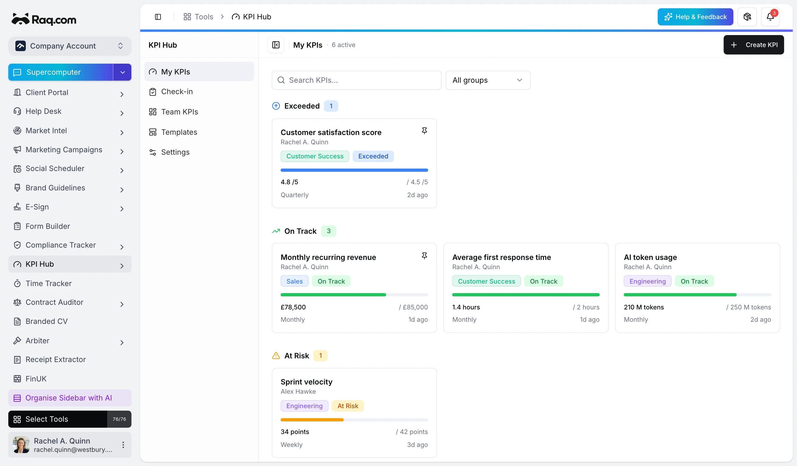This screenshot has height=466, width=797.
Task: Open Team KPIs
Action: pyautogui.click(x=199, y=112)
